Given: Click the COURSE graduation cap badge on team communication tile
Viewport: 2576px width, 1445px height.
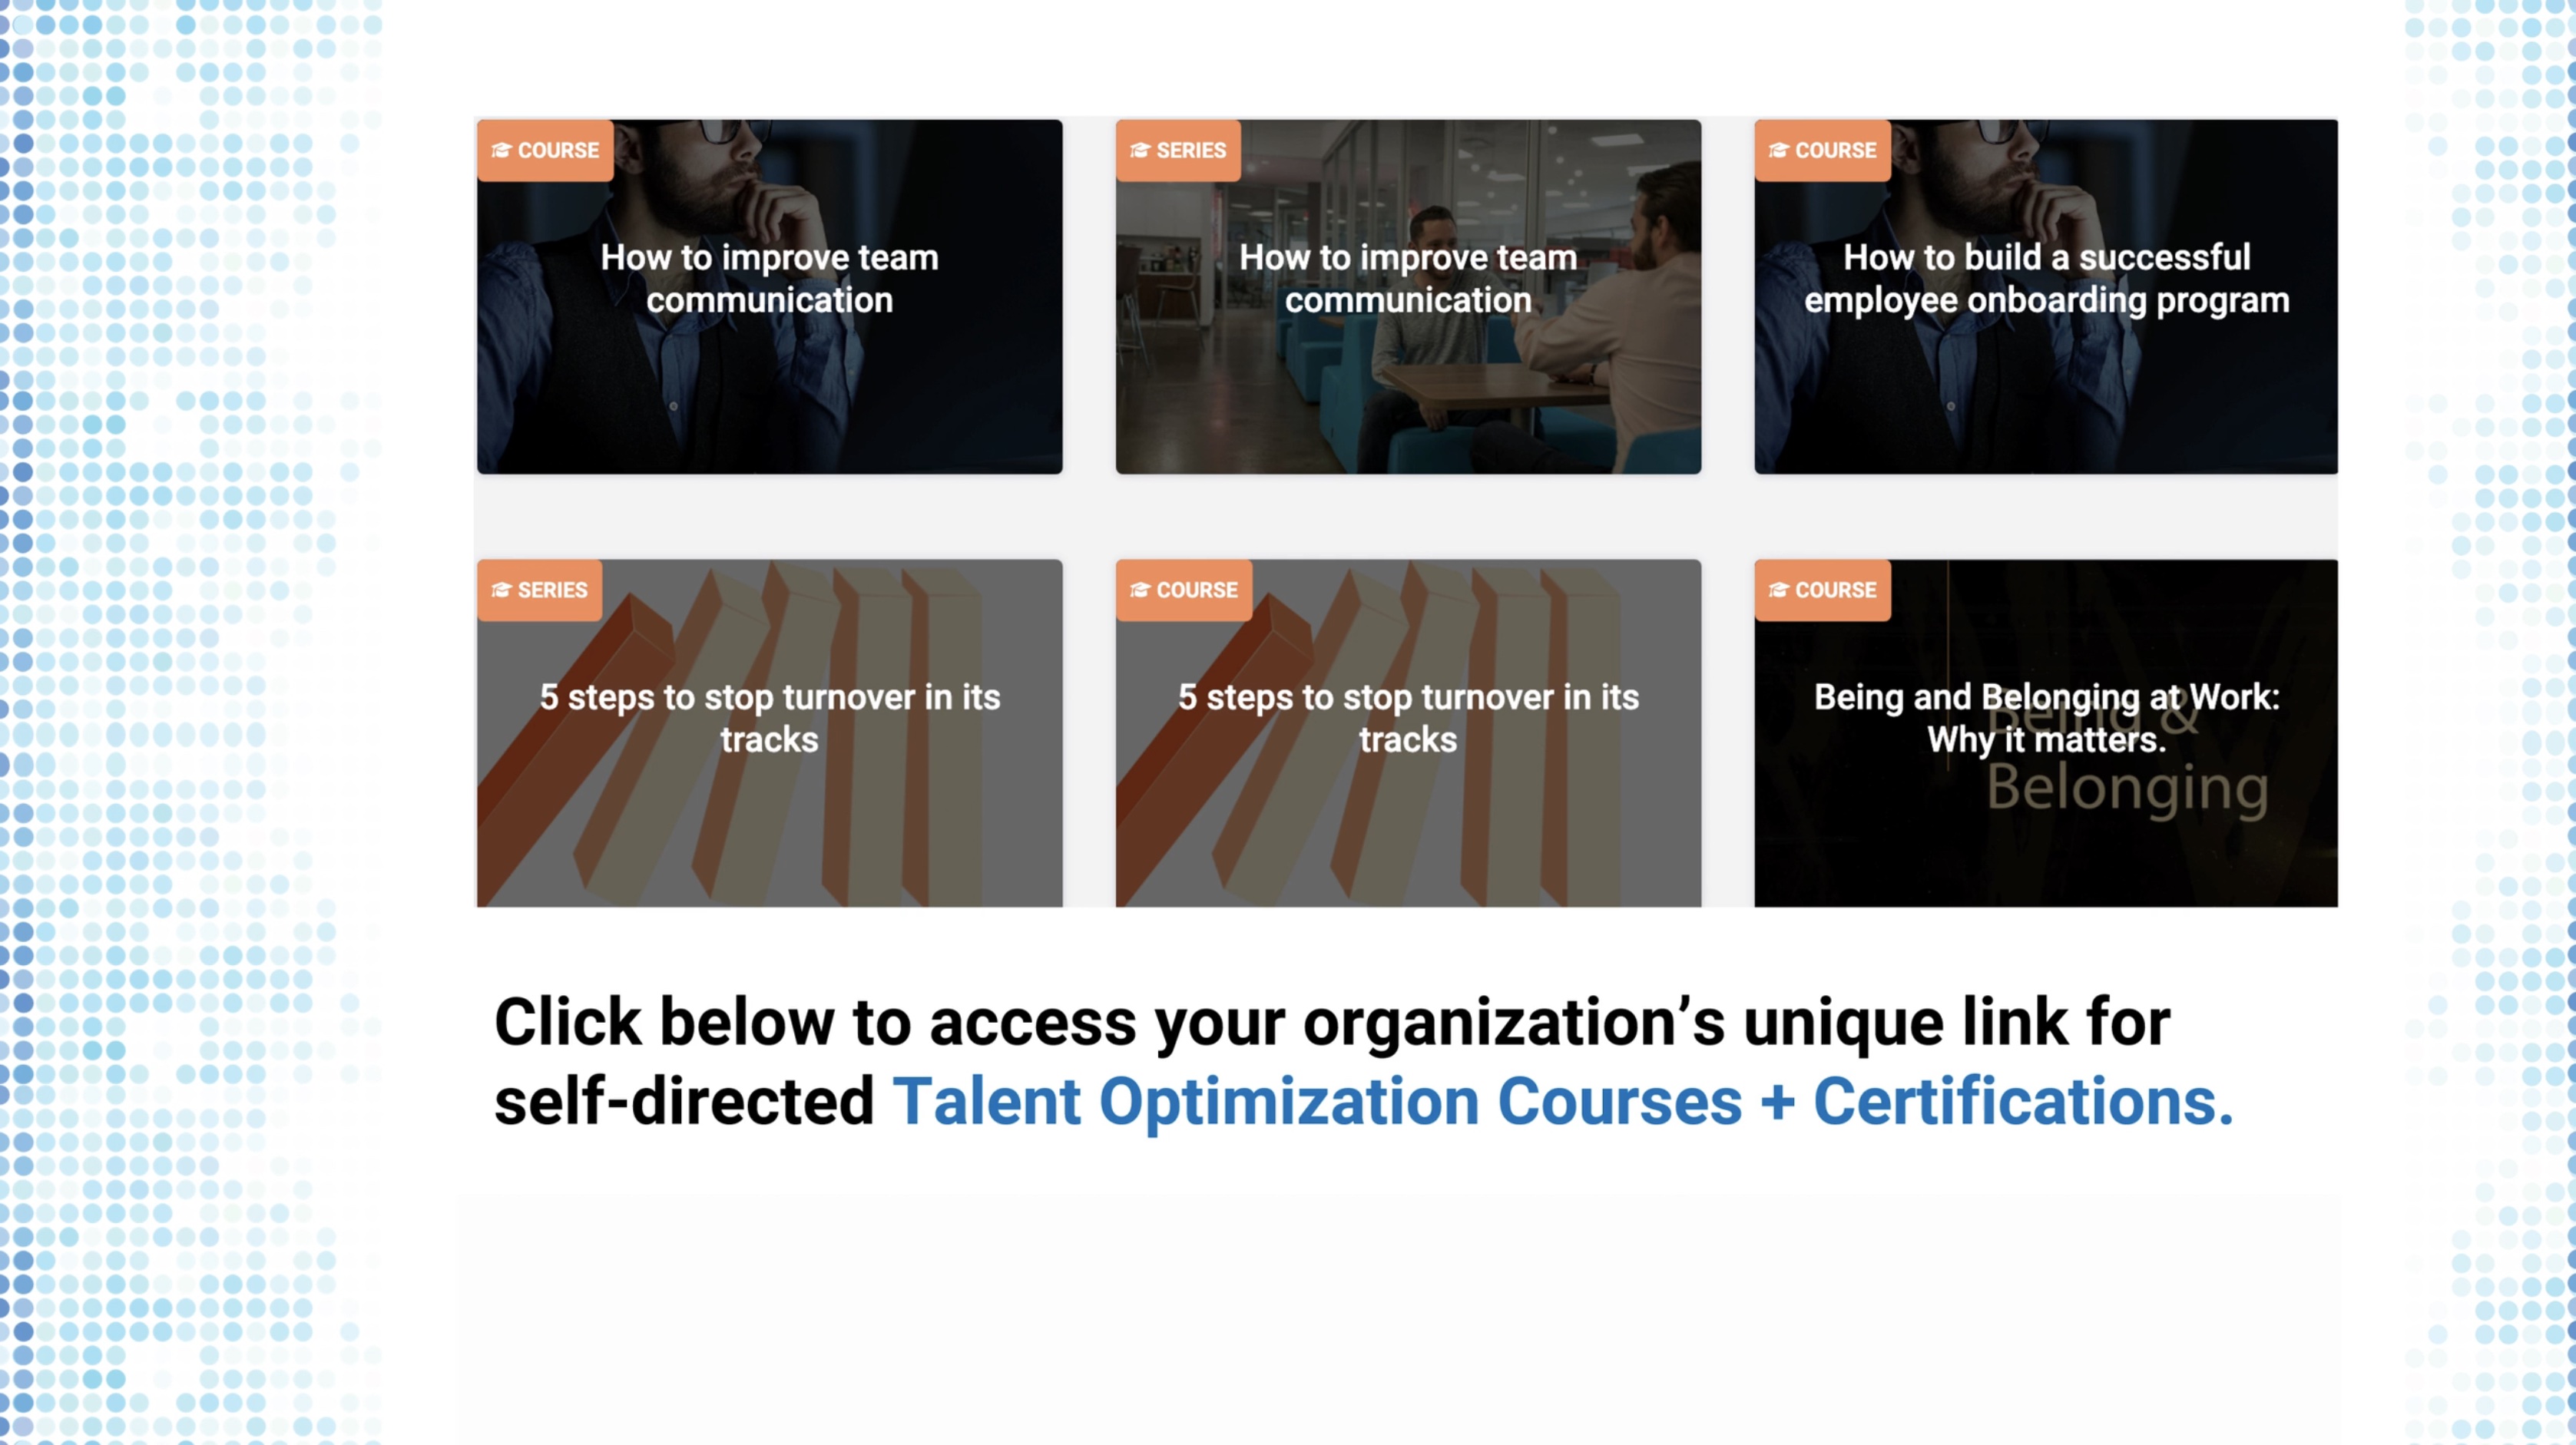Looking at the screenshot, I should click(545, 150).
